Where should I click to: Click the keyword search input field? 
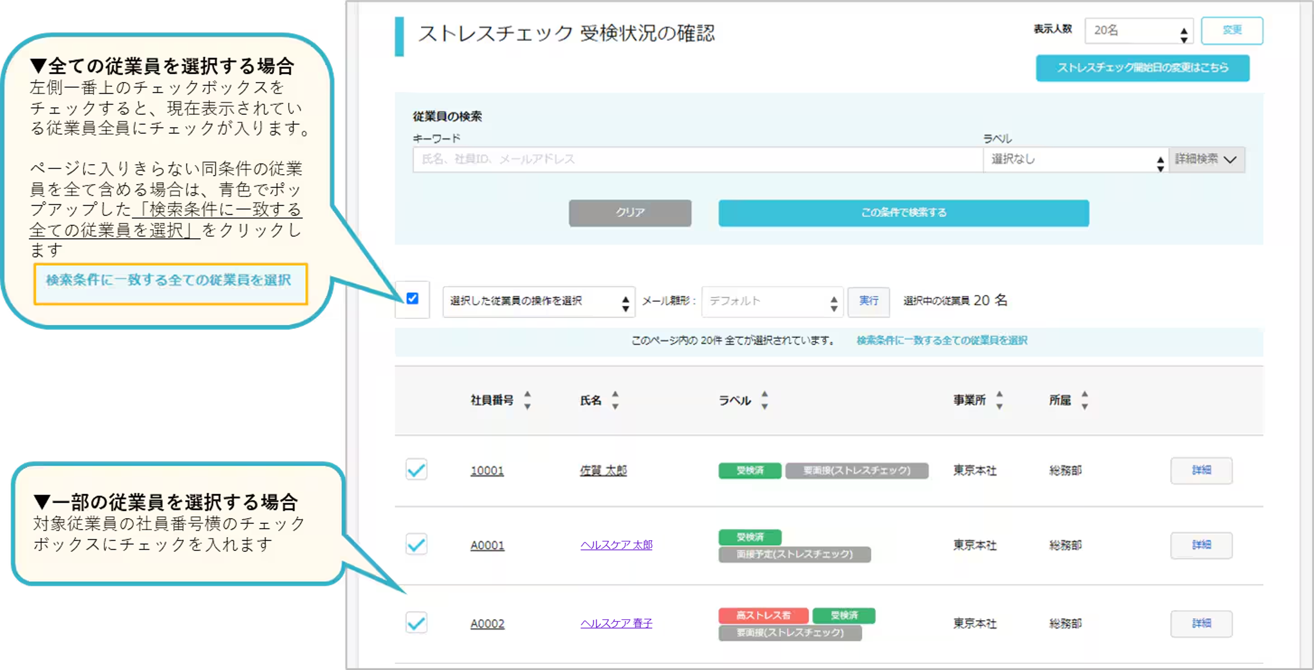(697, 160)
